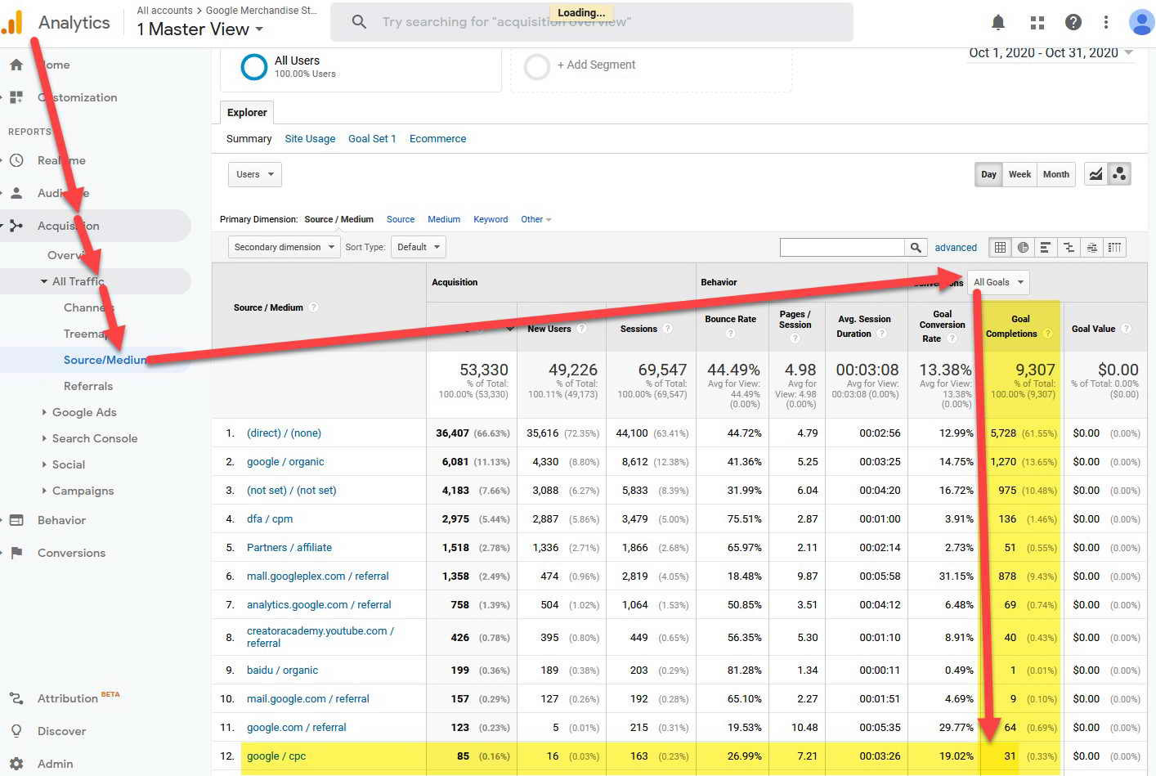This screenshot has height=776, width=1156.
Task: Click Keyword primary dimension link
Action: (x=491, y=219)
